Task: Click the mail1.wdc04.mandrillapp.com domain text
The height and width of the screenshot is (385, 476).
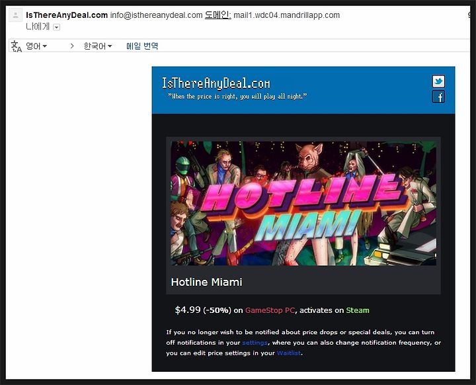Action: click(286, 15)
